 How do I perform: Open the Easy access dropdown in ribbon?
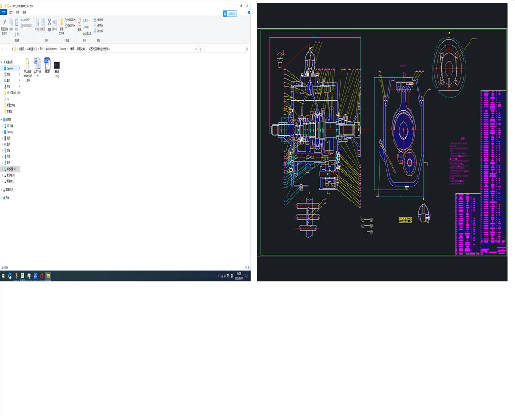[70, 26]
